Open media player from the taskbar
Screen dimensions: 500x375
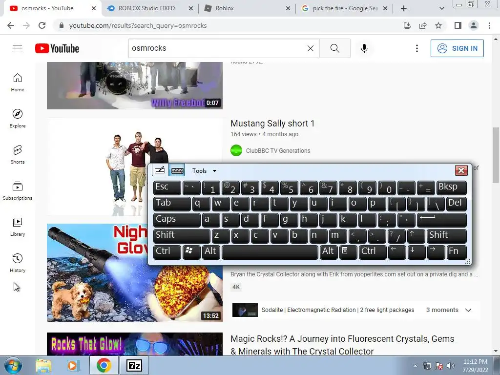[x=73, y=365]
